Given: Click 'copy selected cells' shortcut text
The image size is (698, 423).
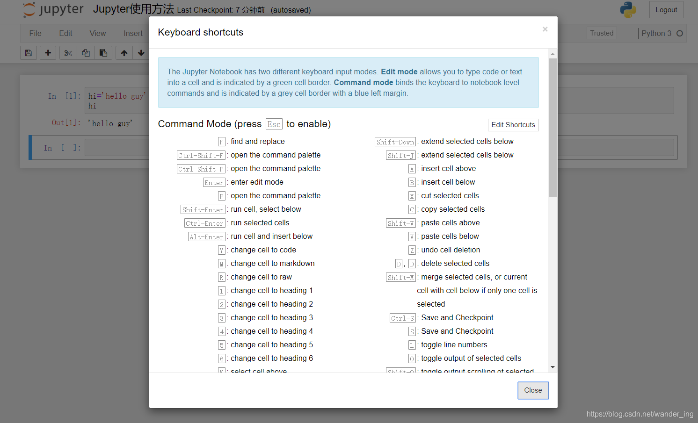Looking at the screenshot, I should click(x=452, y=209).
